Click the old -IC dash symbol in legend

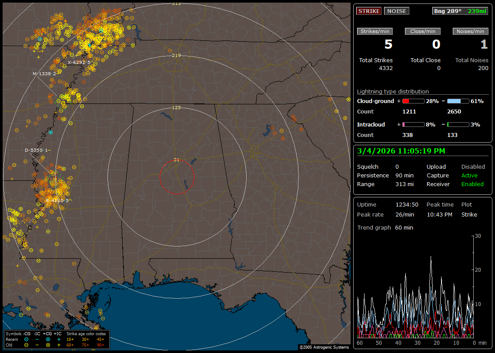point(37,345)
